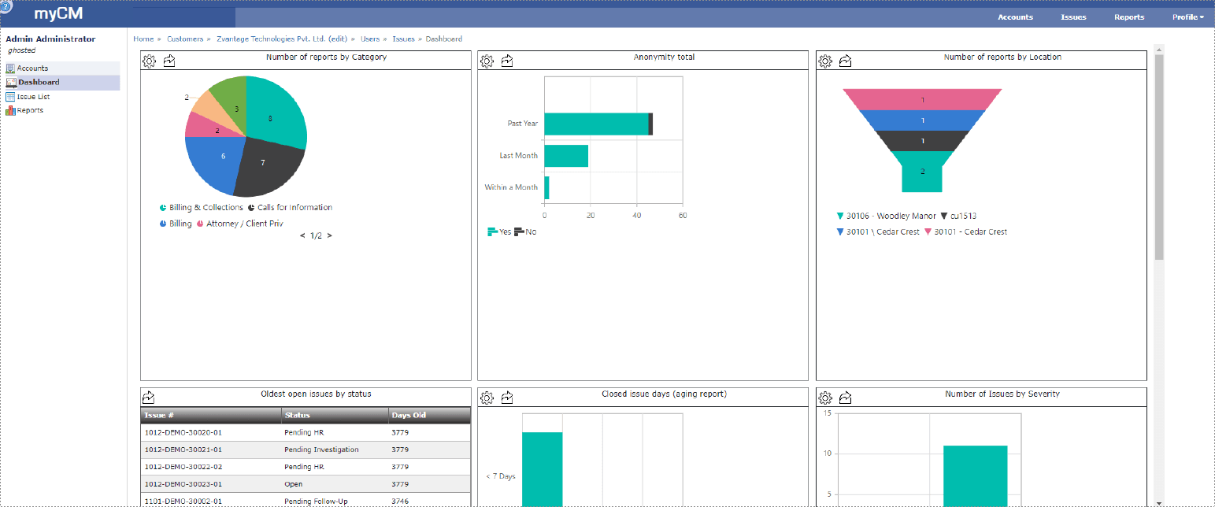Expand the Profile dropdown menu
Screen dimensions: 1215x507
1187,17
